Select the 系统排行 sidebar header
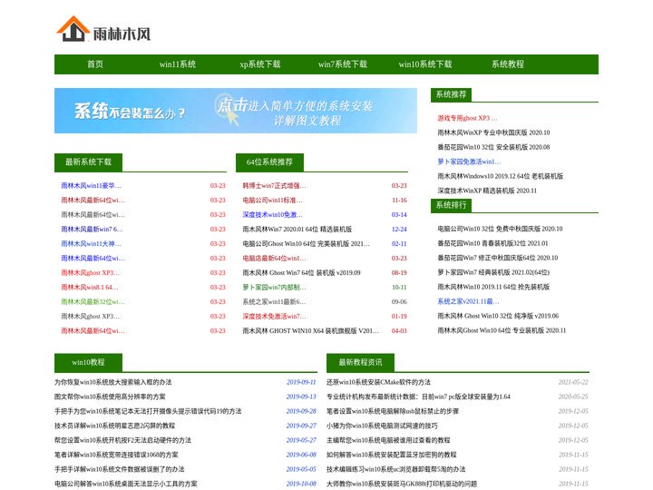This screenshot has width=653, height=490. (451, 205)
